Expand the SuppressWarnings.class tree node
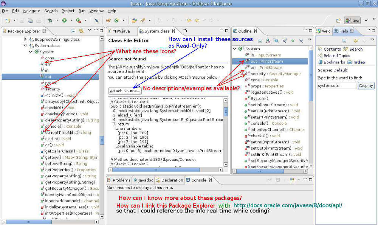Viewport: 378px width, 225px height. (25, 39)
